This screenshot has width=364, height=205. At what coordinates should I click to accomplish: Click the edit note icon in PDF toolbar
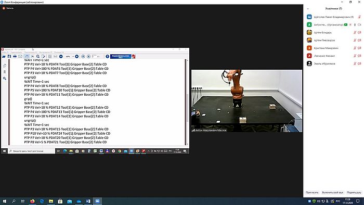(43, 56)
